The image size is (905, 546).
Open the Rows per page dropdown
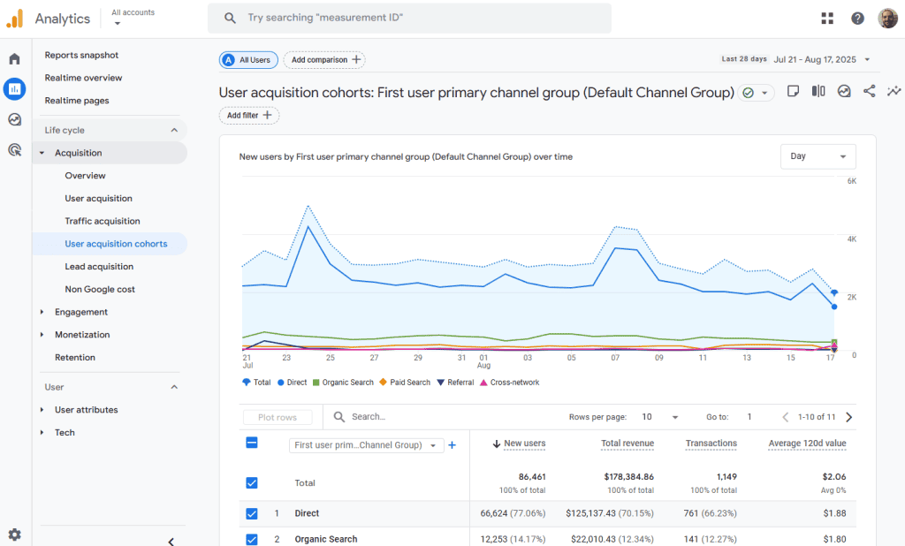pos(661,417)
